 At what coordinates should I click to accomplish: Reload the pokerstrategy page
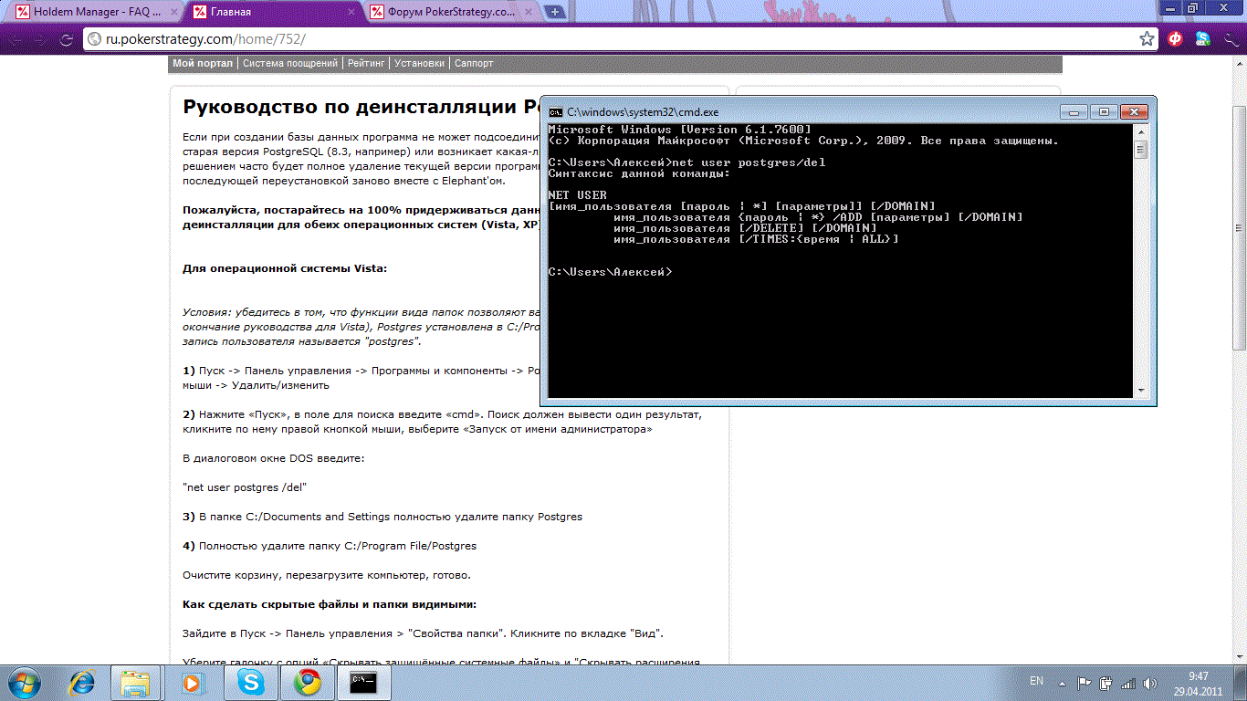tap(66, 39)
